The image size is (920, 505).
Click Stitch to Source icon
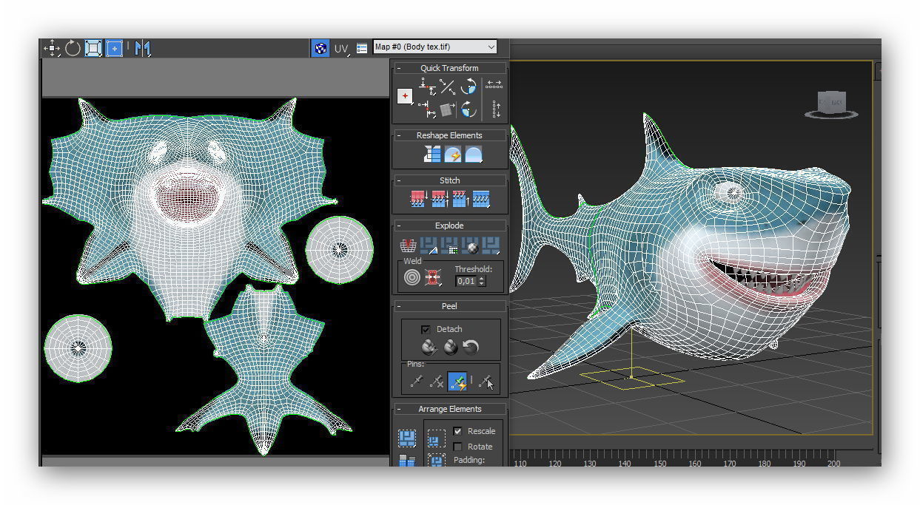[x=460, y=199]
